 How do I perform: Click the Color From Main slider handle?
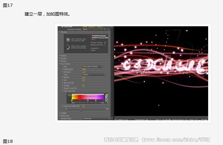pyautogui.click(x=81, y=111)
